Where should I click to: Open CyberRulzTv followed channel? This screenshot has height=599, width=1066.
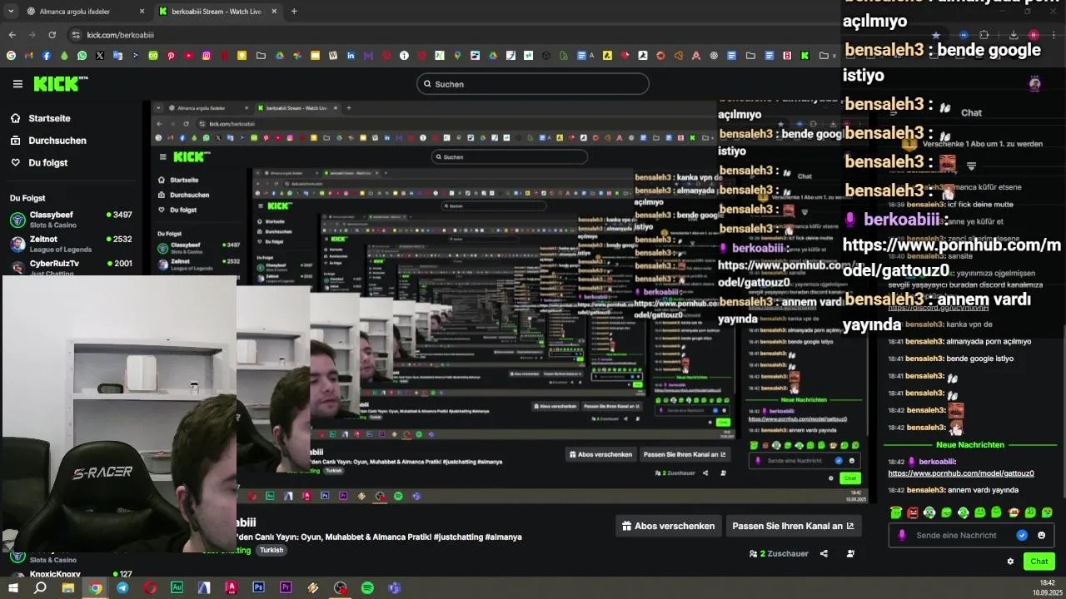point(71,267)
